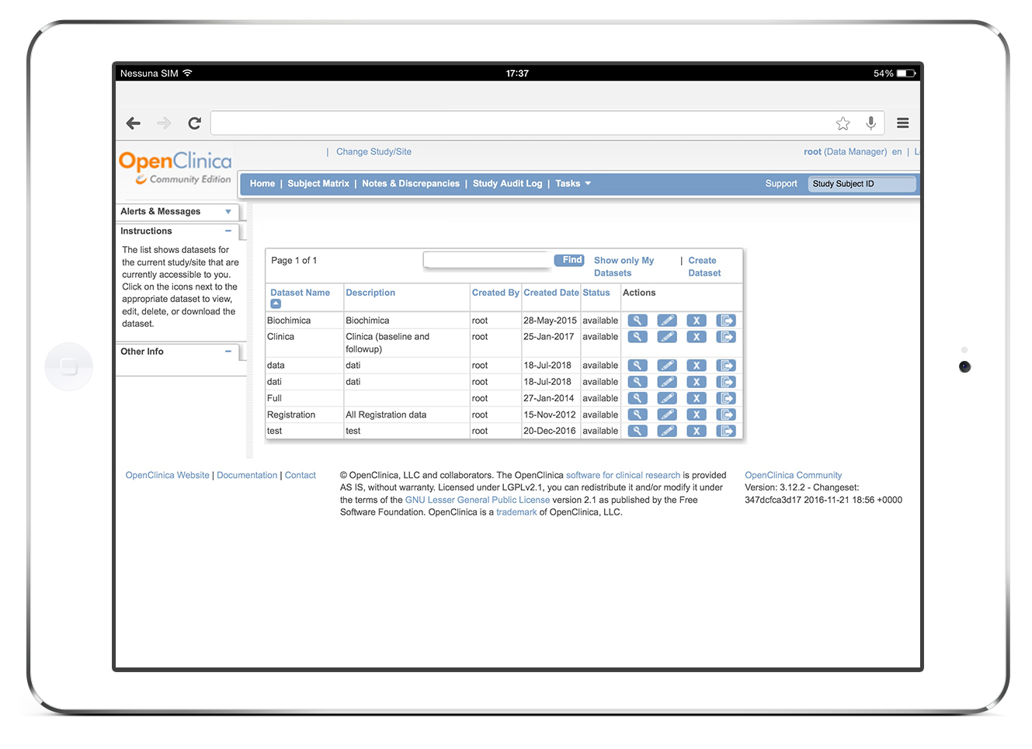
Task: Click the search input field beside Find
Action: (487, 260)
